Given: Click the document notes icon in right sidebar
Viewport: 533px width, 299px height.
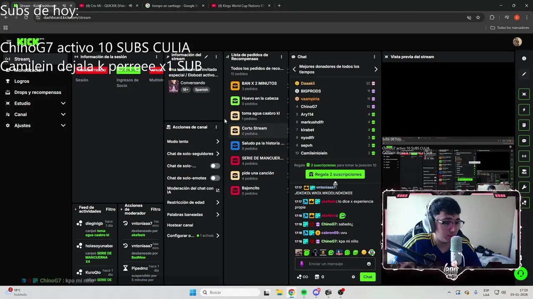Looking at the screenshot, I should 524,125.
